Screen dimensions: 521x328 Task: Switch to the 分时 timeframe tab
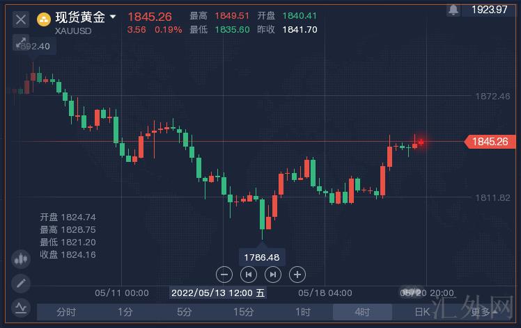click(66, 313)
